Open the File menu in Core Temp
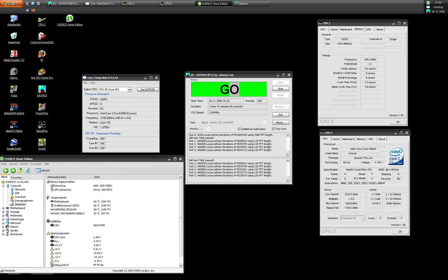The image size is (448, 280). click(x=86, y=83)
